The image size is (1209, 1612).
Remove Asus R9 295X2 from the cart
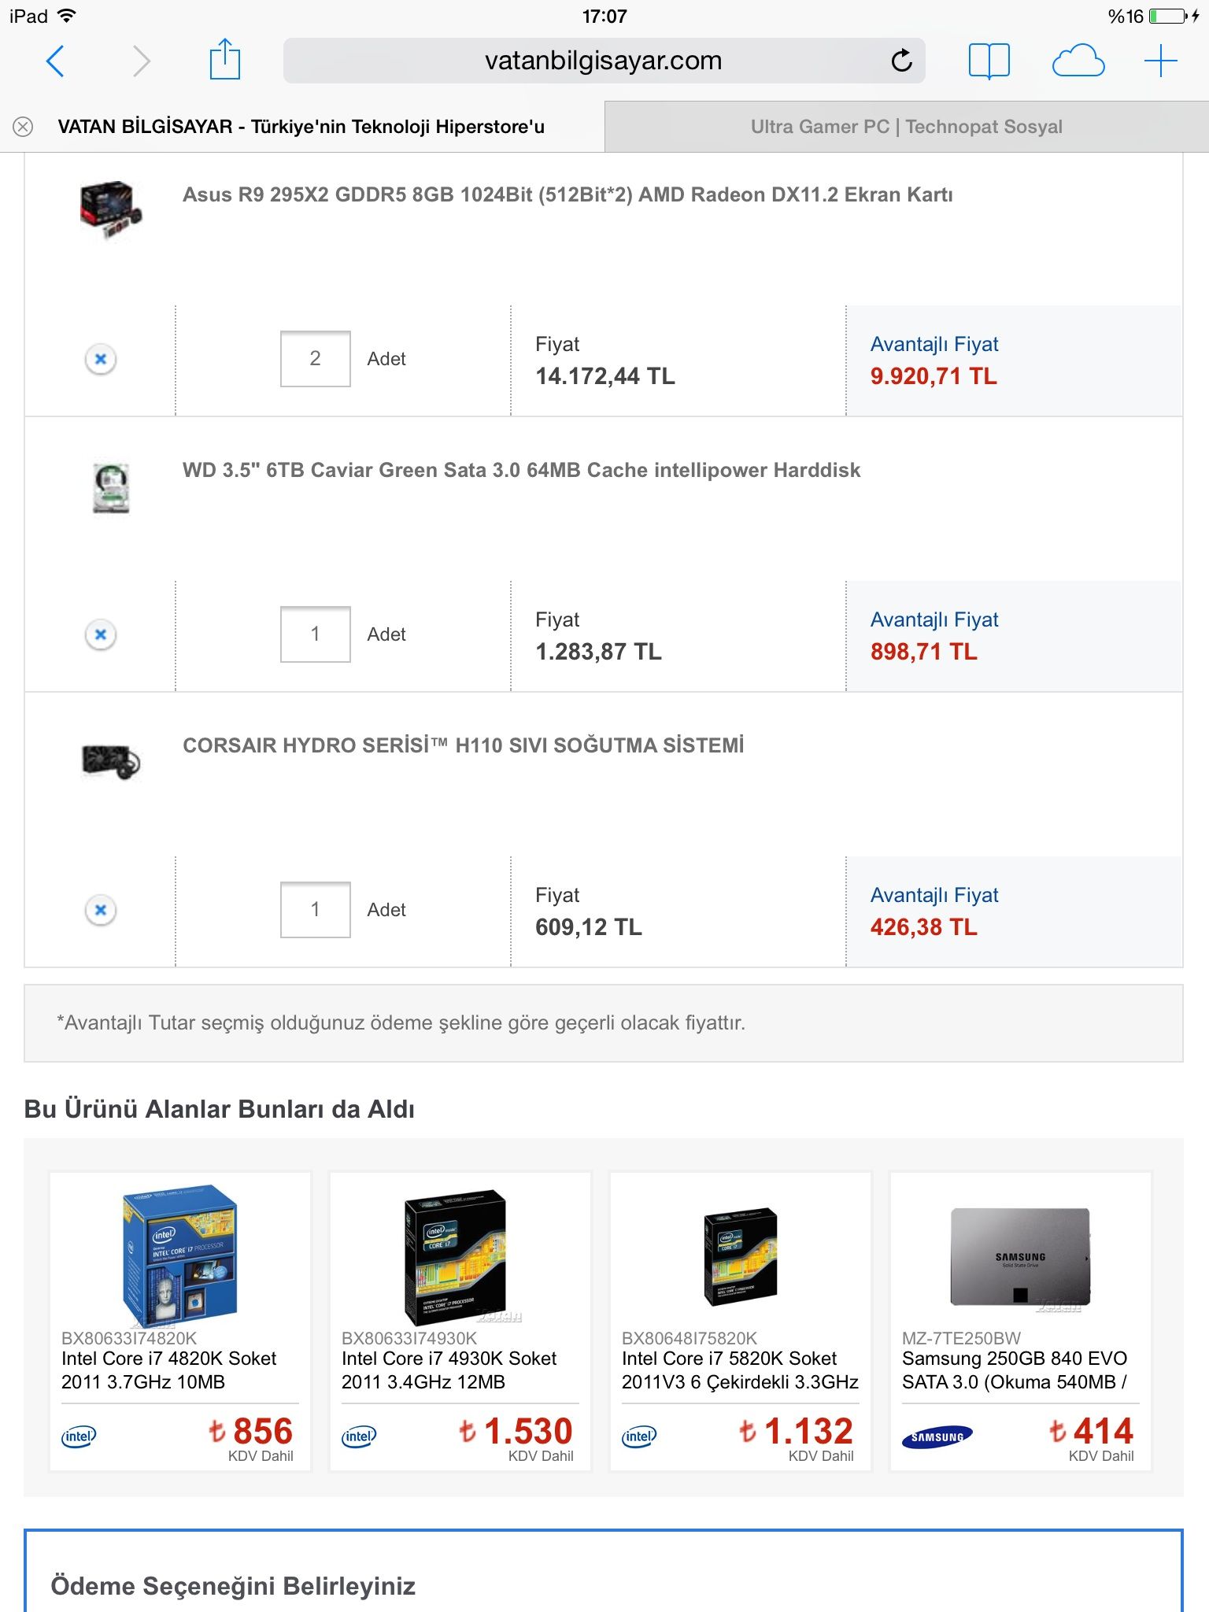click(x=101, y=360)
